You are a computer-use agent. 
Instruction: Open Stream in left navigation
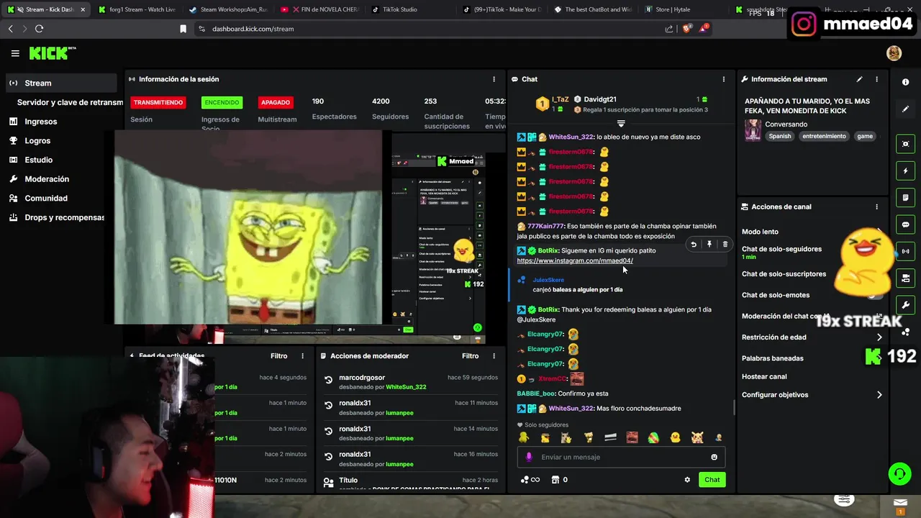[x=60, y=83]
